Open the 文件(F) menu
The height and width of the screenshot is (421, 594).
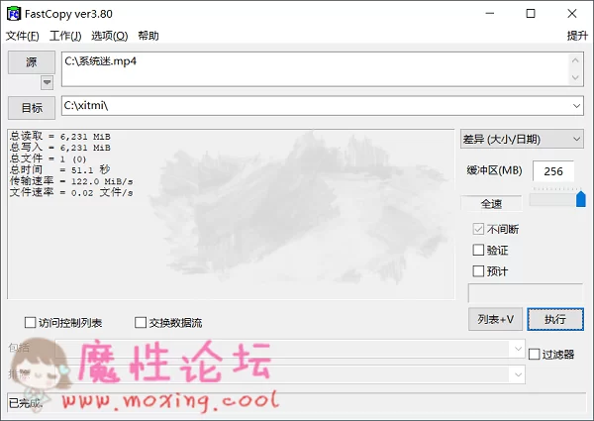tap(23, 36)
